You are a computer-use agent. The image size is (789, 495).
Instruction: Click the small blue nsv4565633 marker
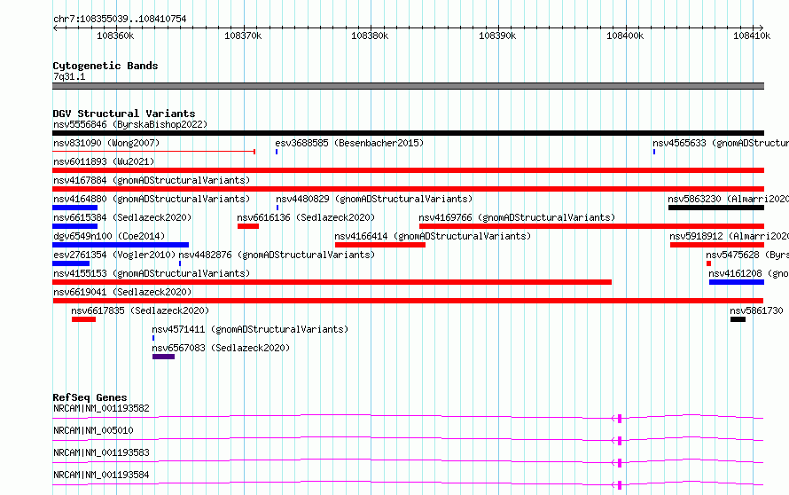tap(654, 152)
